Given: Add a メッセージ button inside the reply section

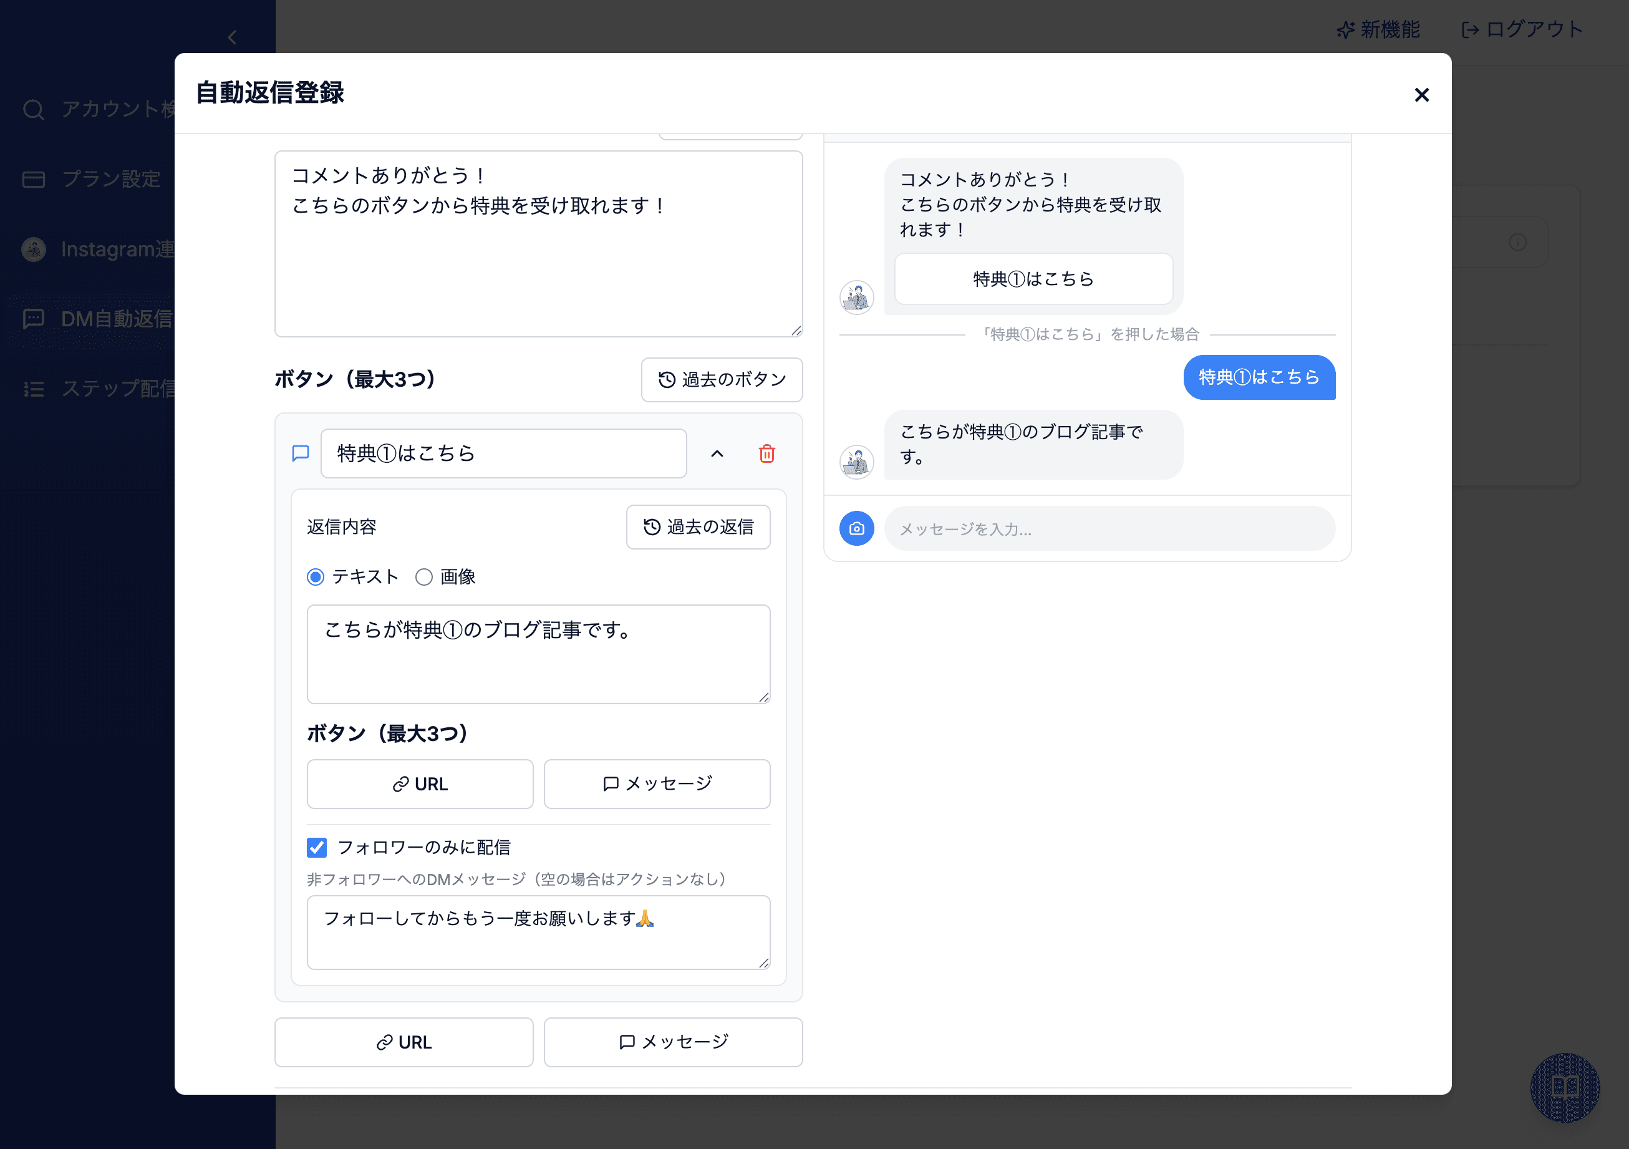Looking at the screenshot, I should [x=657, y=784].
